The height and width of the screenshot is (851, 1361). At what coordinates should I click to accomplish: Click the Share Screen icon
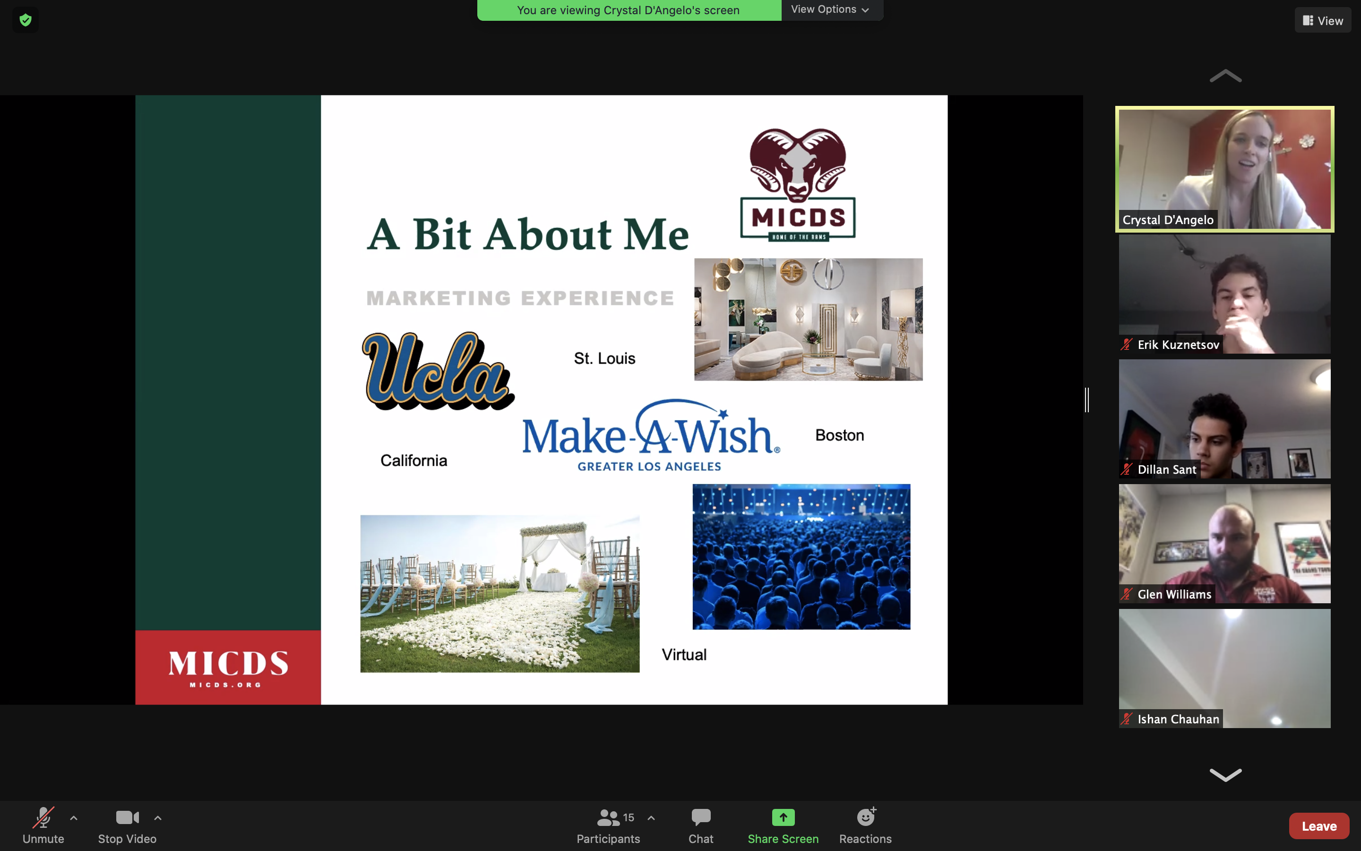tap(783, 817)
